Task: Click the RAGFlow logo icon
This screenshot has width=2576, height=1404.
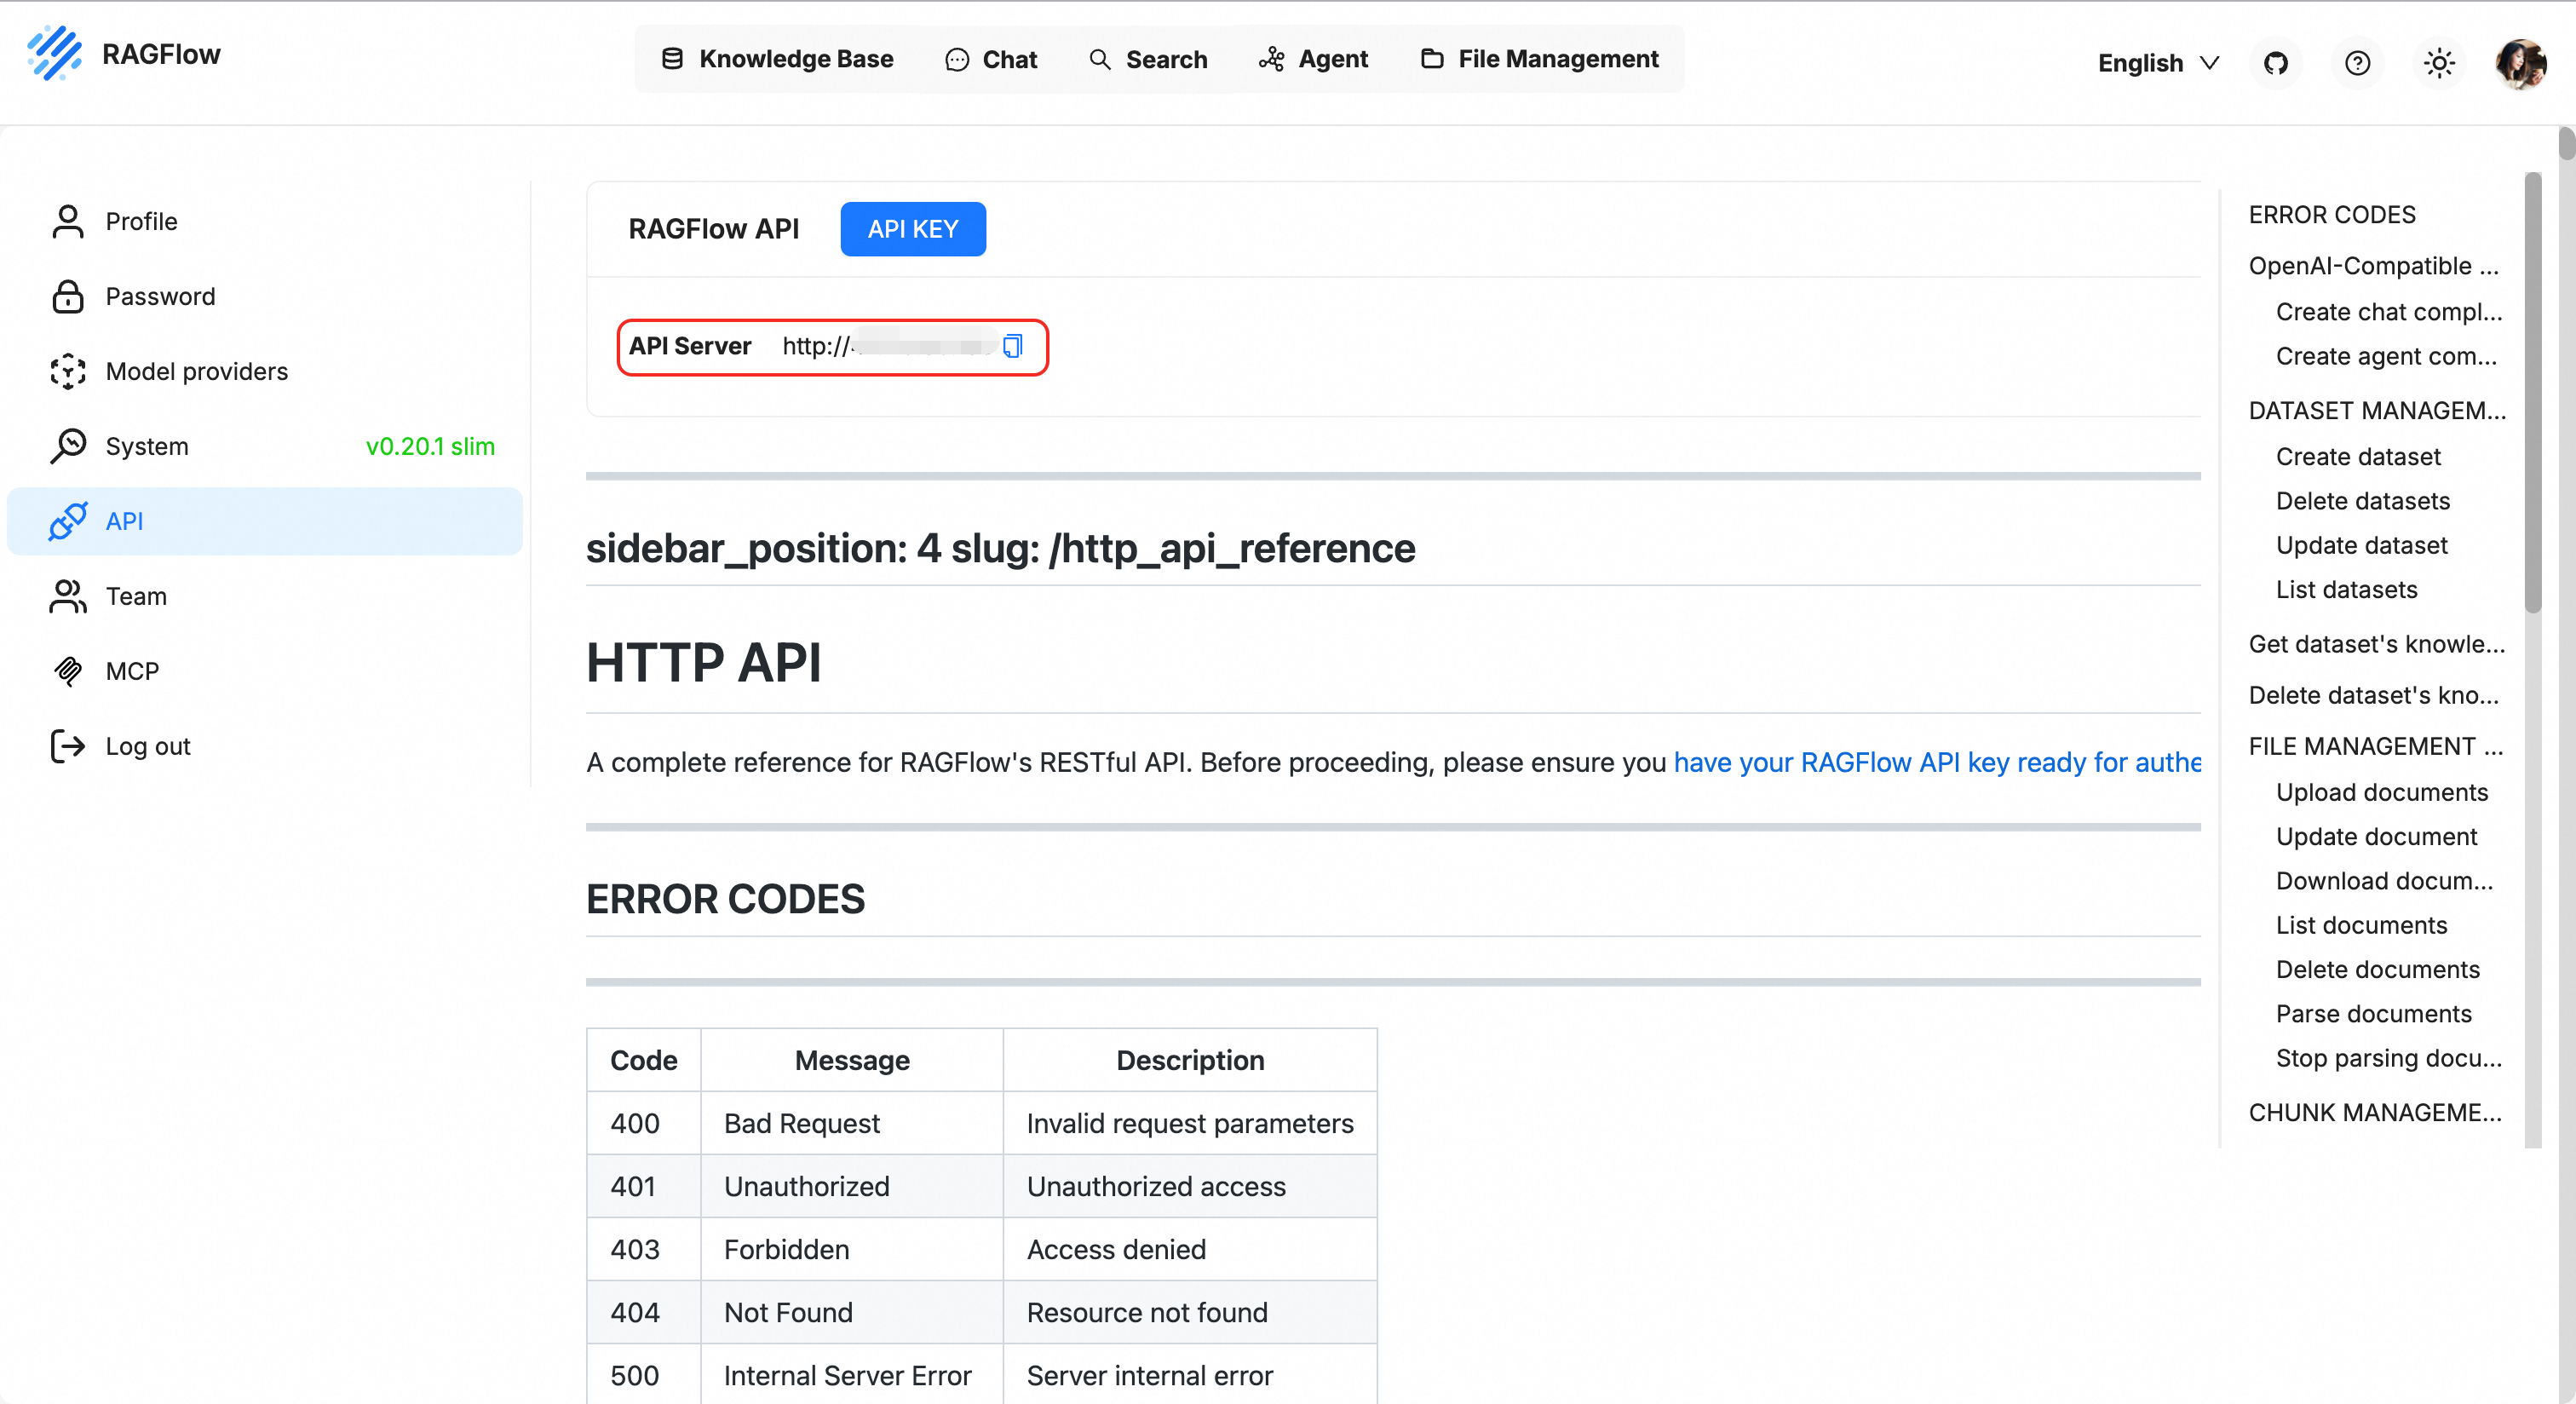Action: pos(55,54)
